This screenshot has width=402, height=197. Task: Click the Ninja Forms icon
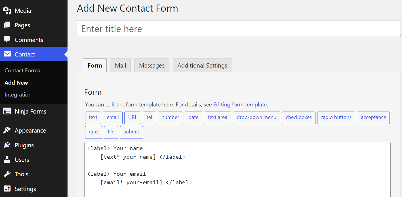coord(7,112)
